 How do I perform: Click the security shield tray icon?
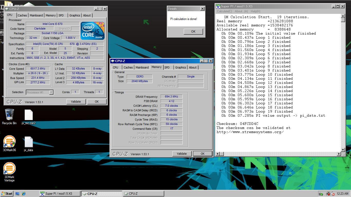click(321, 194)
